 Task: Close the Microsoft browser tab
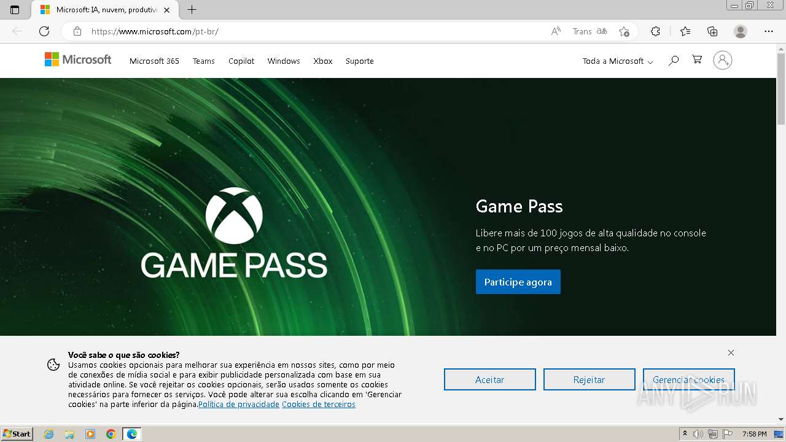pos(166,10)
